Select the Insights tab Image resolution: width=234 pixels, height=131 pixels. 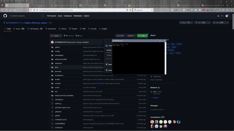(x=103, y=29)
